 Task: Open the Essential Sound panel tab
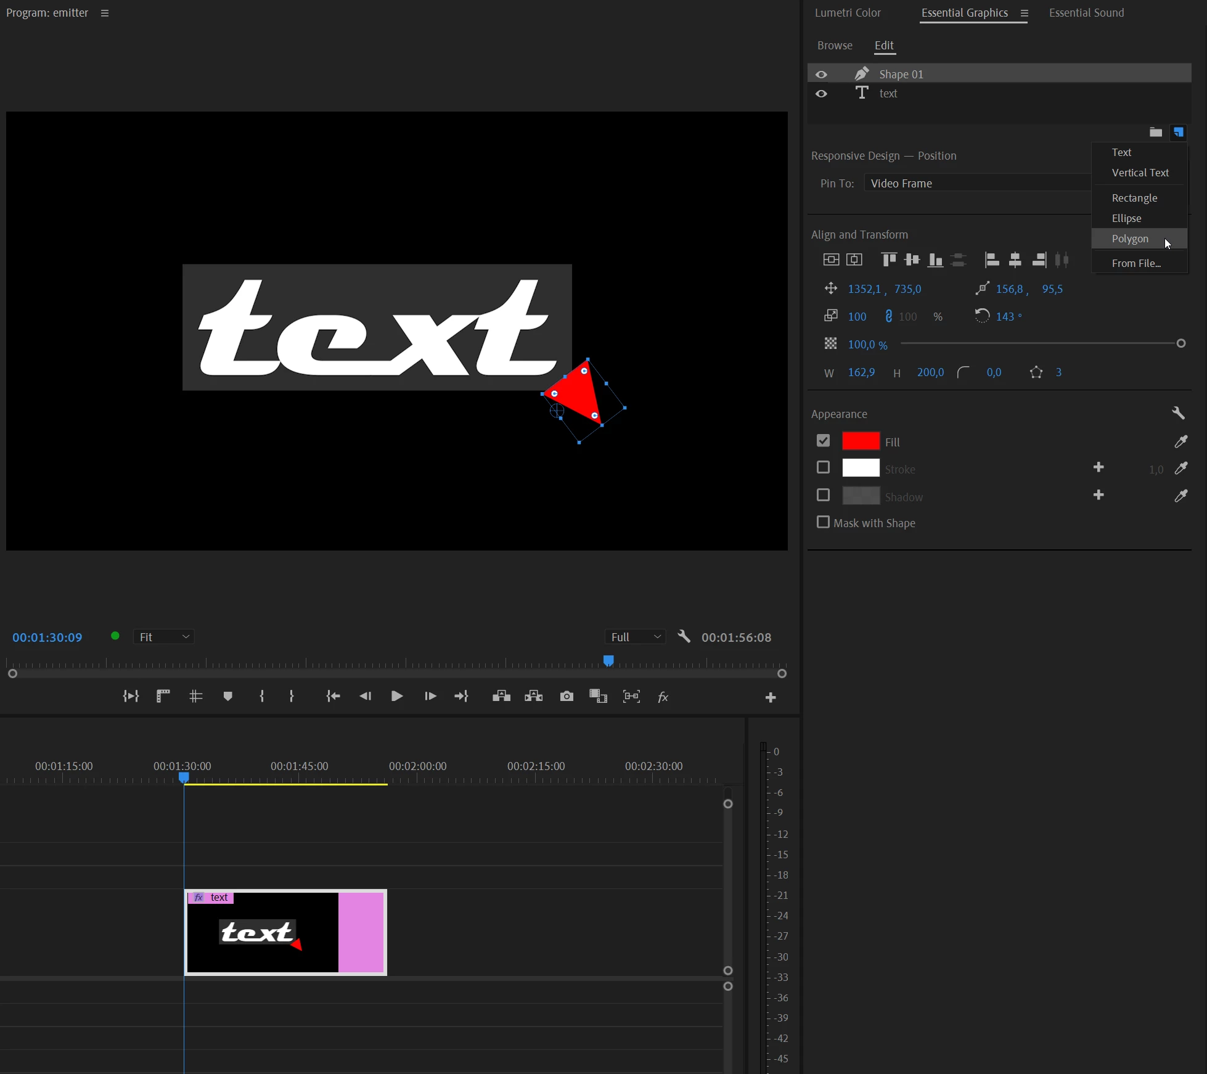(x=1086, y=13)
